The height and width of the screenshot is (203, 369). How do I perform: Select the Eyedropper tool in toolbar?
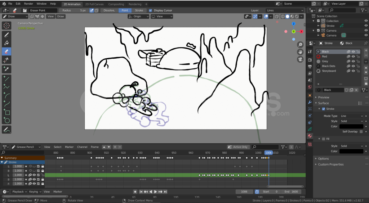[7, 68]
